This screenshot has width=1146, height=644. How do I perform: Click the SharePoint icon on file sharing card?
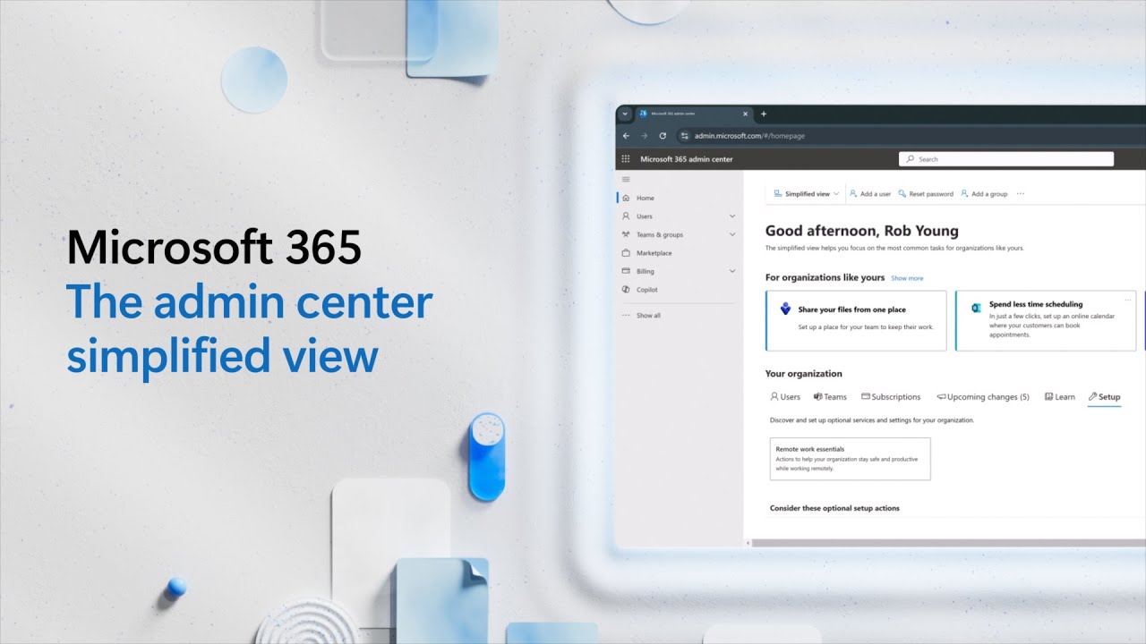[785, 309]
